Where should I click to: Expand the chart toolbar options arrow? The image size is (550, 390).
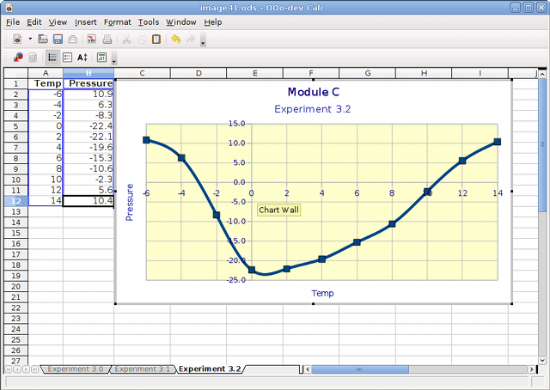coord(114,60)
